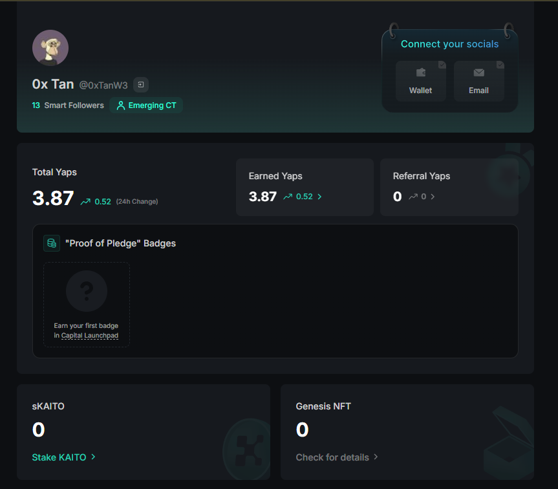Viewport: 558px width, 489px height.
Task: Click the Earned Yaps heading
Action: click(275, 176)
